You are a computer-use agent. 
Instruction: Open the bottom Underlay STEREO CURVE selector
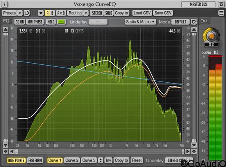(179, 160)
